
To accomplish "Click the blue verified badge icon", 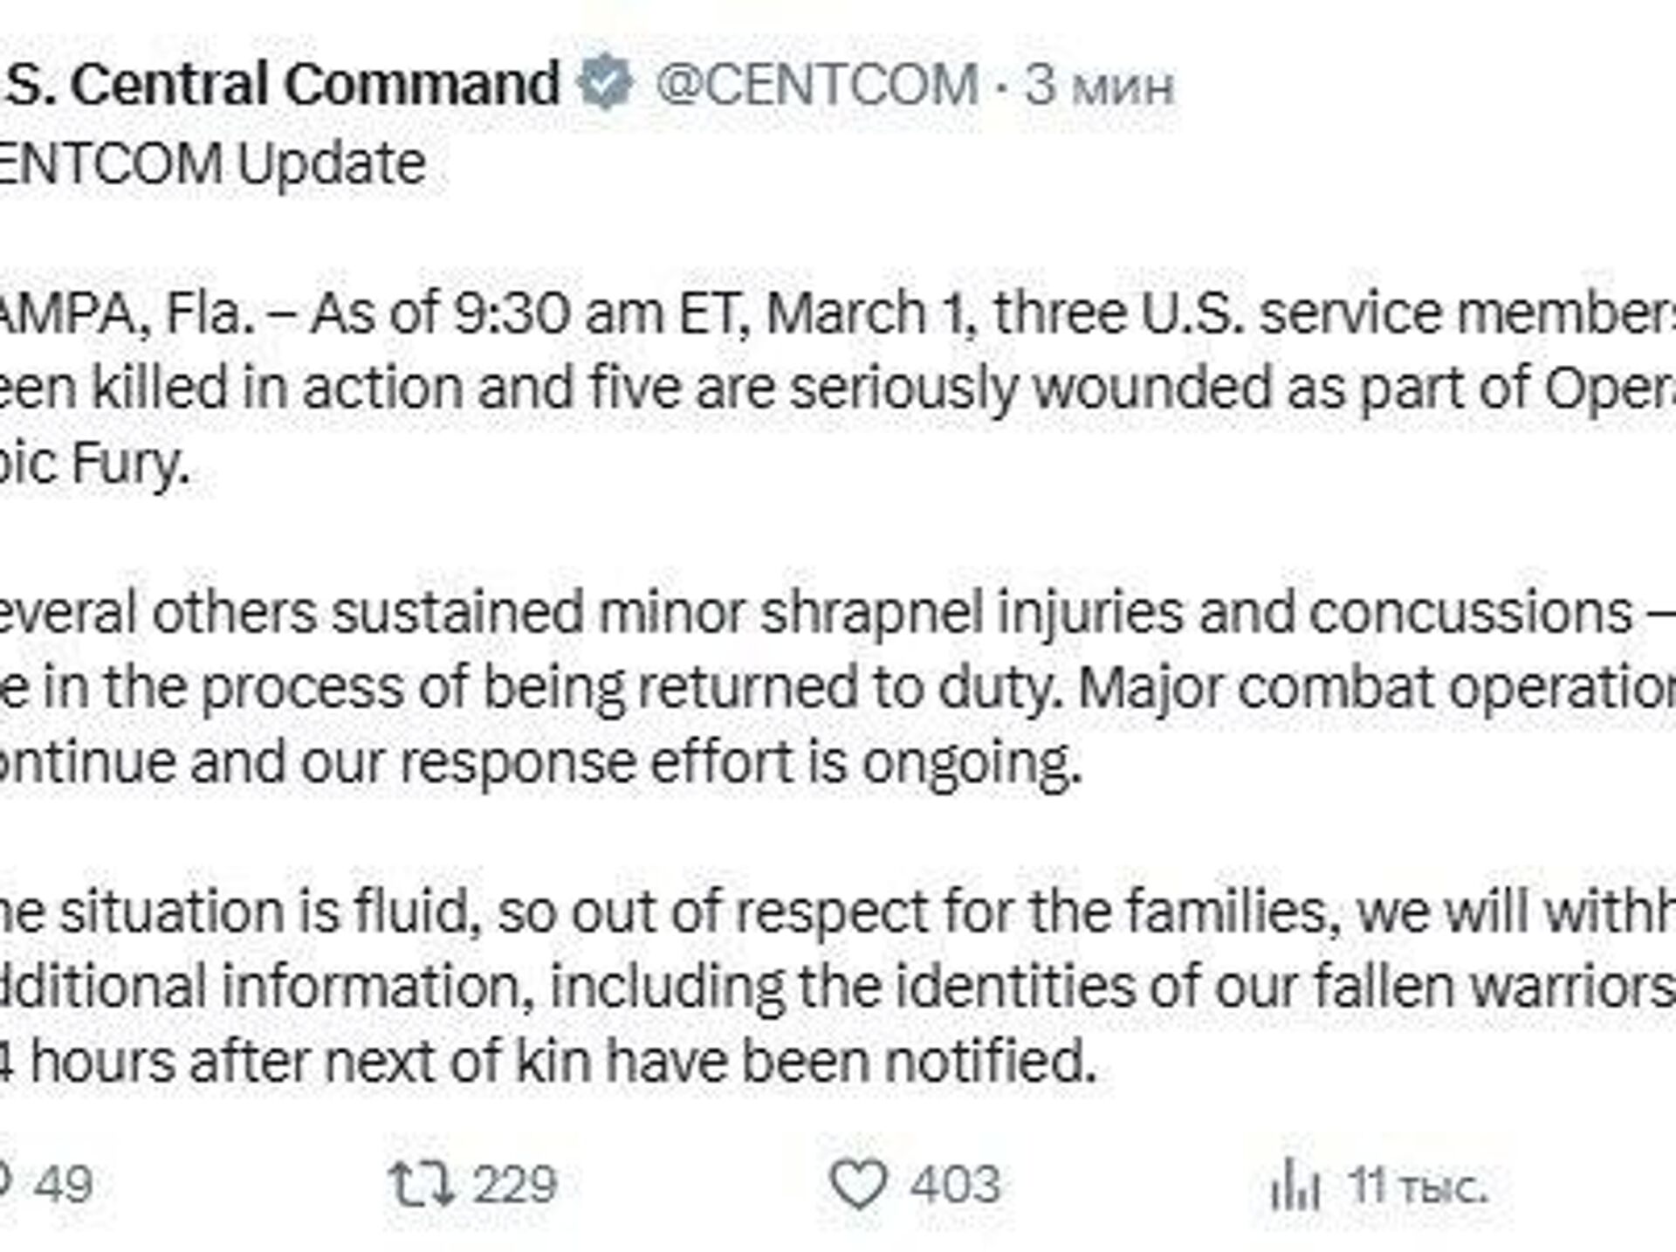I will (x=606, y=83).
